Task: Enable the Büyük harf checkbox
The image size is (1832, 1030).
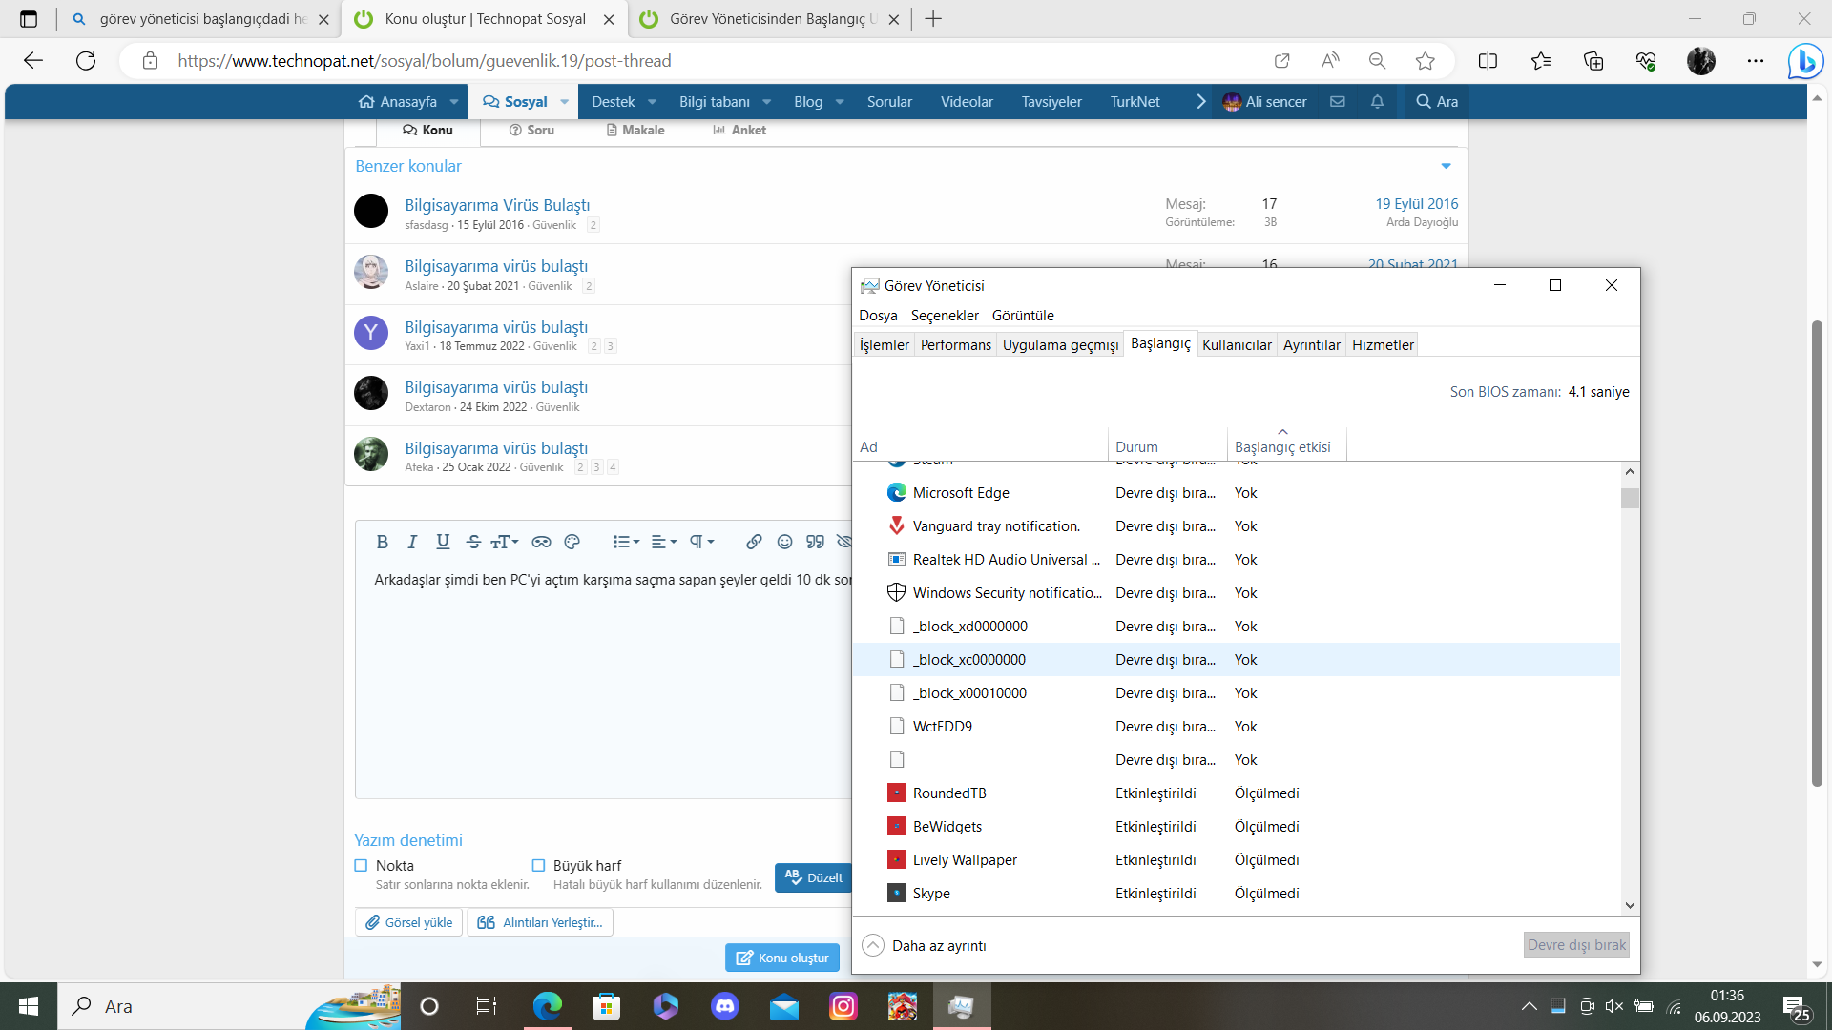Action: click(538, 866)
